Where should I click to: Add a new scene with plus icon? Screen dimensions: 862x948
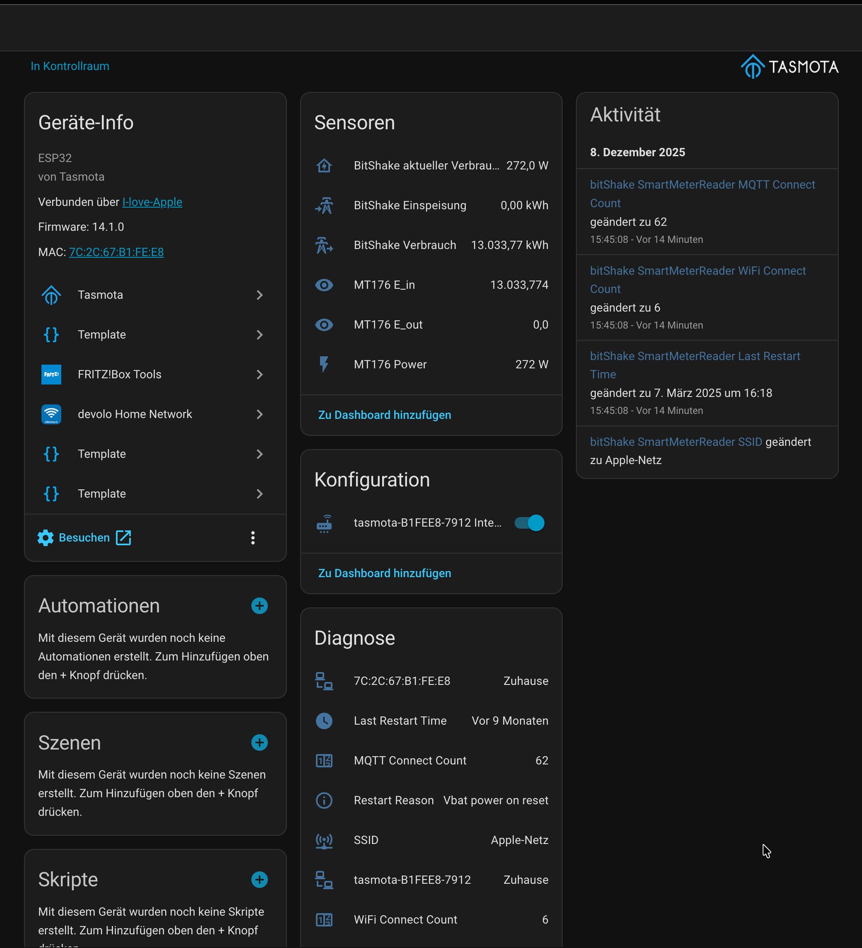[x=259, y=743]
